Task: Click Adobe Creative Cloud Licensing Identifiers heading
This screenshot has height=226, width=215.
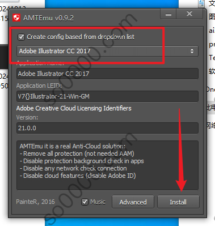Action: pos(74,108)
